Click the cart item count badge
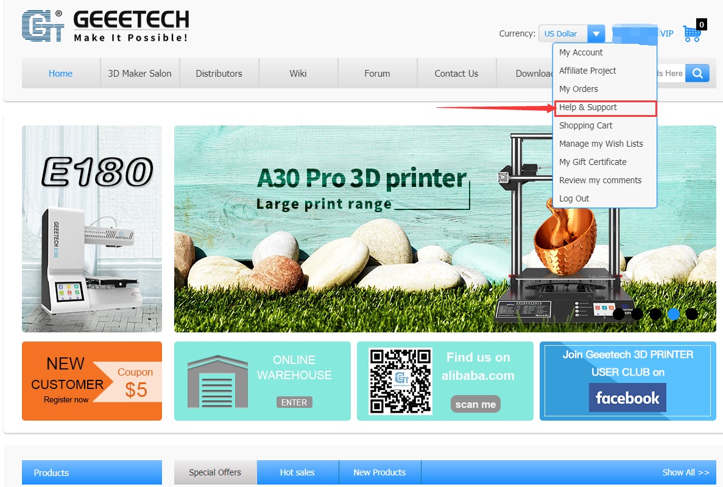Viewport: 723px width, 487px height. click(701, 24)
